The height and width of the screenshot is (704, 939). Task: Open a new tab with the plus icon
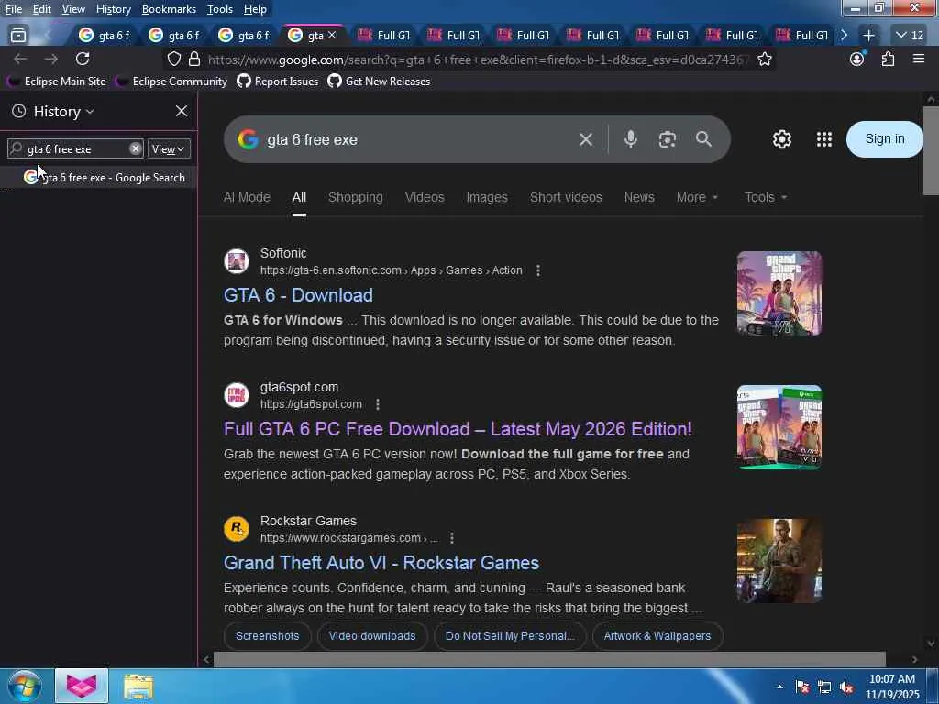(x=868, y=36)
